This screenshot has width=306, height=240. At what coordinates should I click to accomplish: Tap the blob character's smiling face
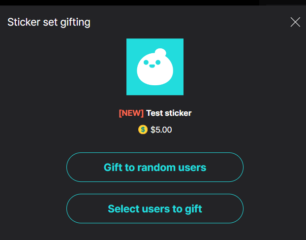pyautogui.click(x=152, y=64)
